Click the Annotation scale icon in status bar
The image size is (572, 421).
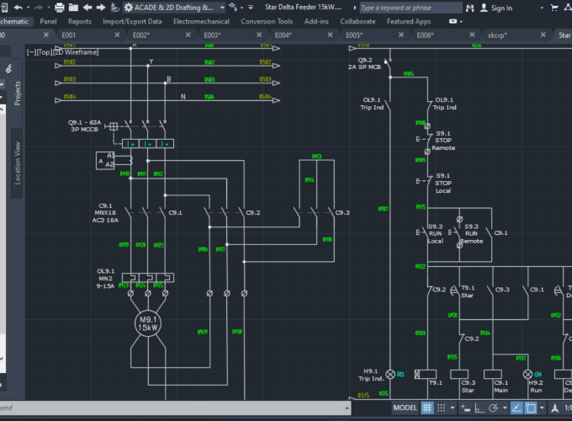555,408
